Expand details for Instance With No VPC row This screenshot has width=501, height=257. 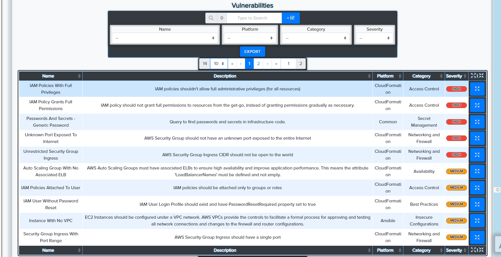point(477,221)
